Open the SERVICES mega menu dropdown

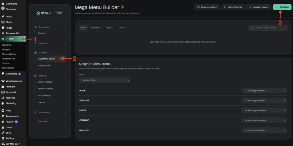pos(264,101)
